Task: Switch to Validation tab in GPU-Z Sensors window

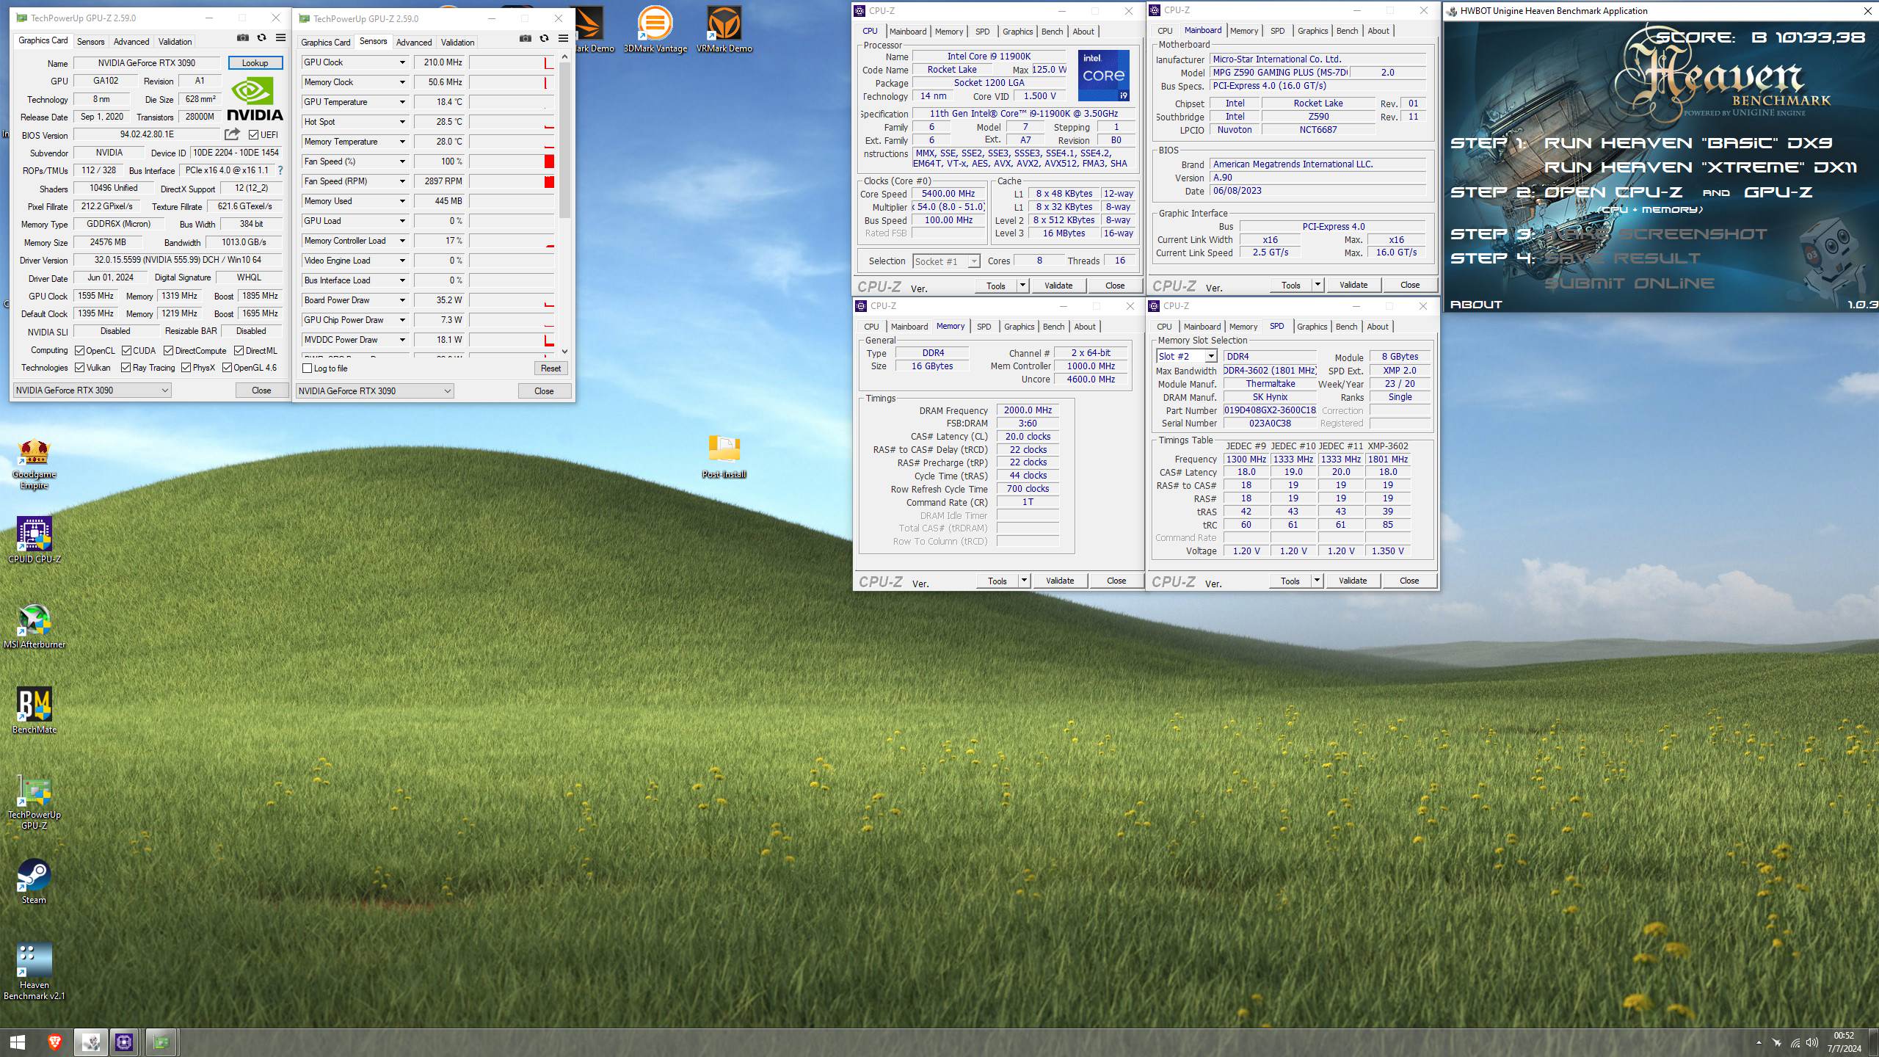Action: coord(457,43)
